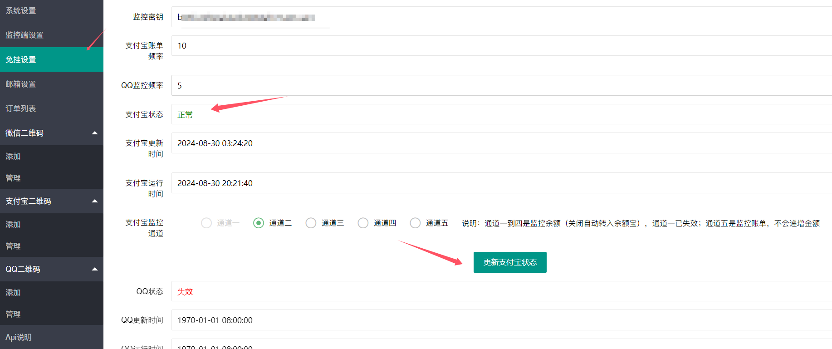Collapse the QQ二维码 menu group
Image resolution: width=832 pixels, height=349 pixels.
52,269
